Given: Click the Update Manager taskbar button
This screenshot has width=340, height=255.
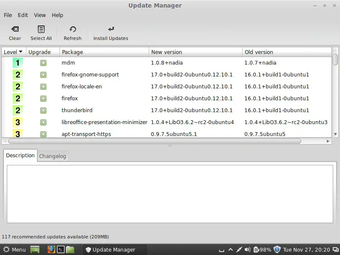Looking at the screenshot, I should click(115, 250).
